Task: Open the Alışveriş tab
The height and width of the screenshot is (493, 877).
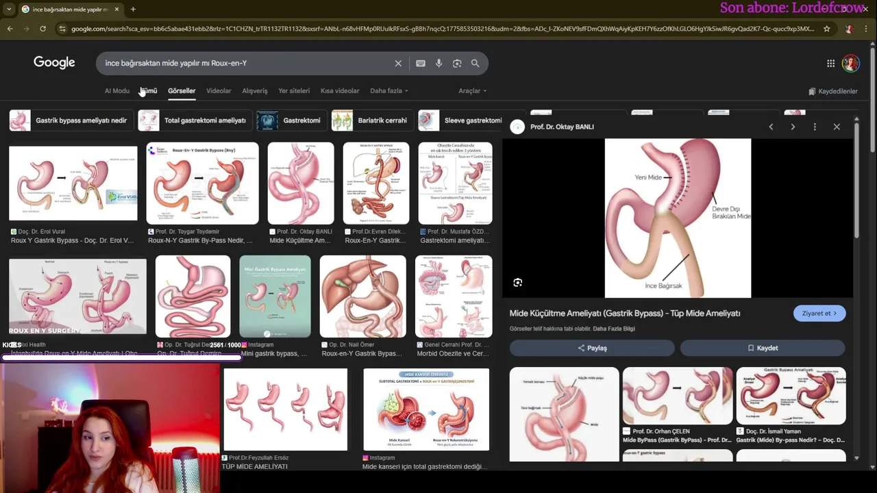Action: coord(255,90)
